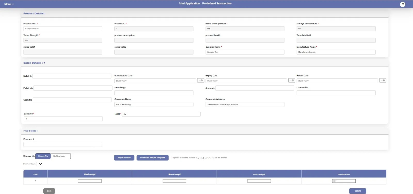This screenshot has width=413, height=194.
Task: Click the Gross Weight column header
Action: (259, 174)
